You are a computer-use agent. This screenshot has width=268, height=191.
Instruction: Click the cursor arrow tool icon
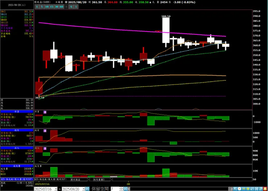tap(235, 188)
